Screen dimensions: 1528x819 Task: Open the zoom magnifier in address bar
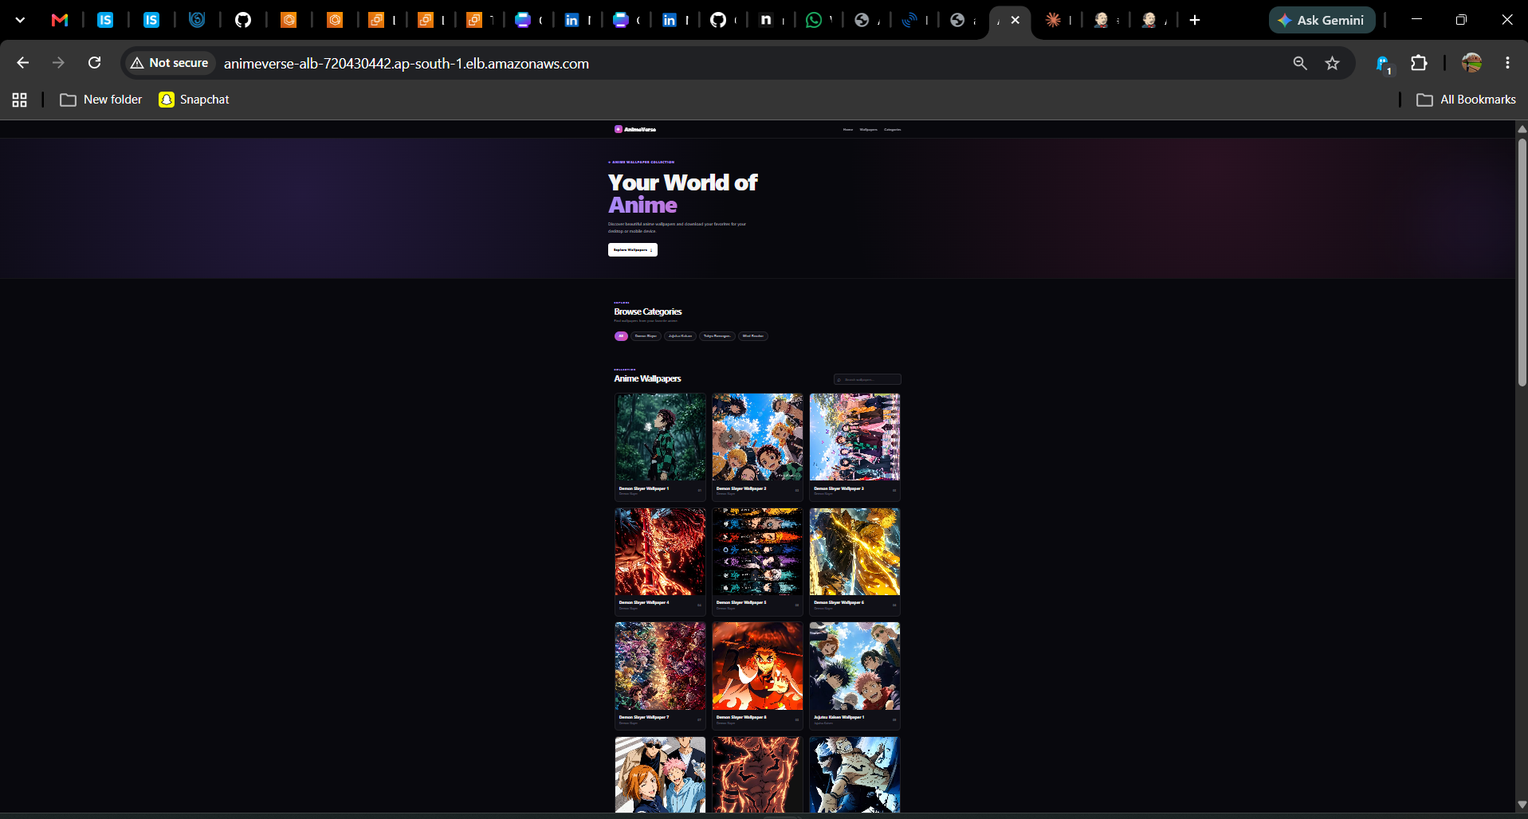[1300, 63]
